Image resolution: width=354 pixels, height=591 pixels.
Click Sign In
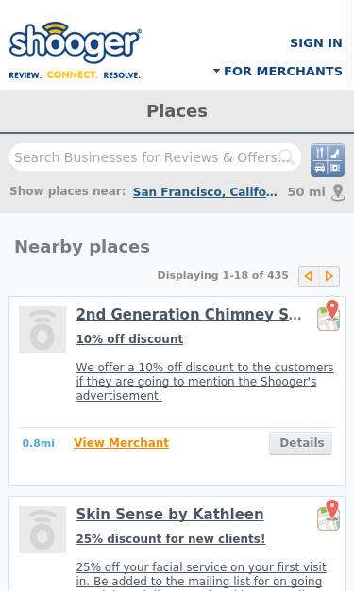coord(316,43)
